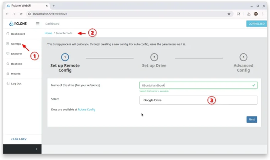
Task: Bookmark the page with star icon
Action: (229, 14)
